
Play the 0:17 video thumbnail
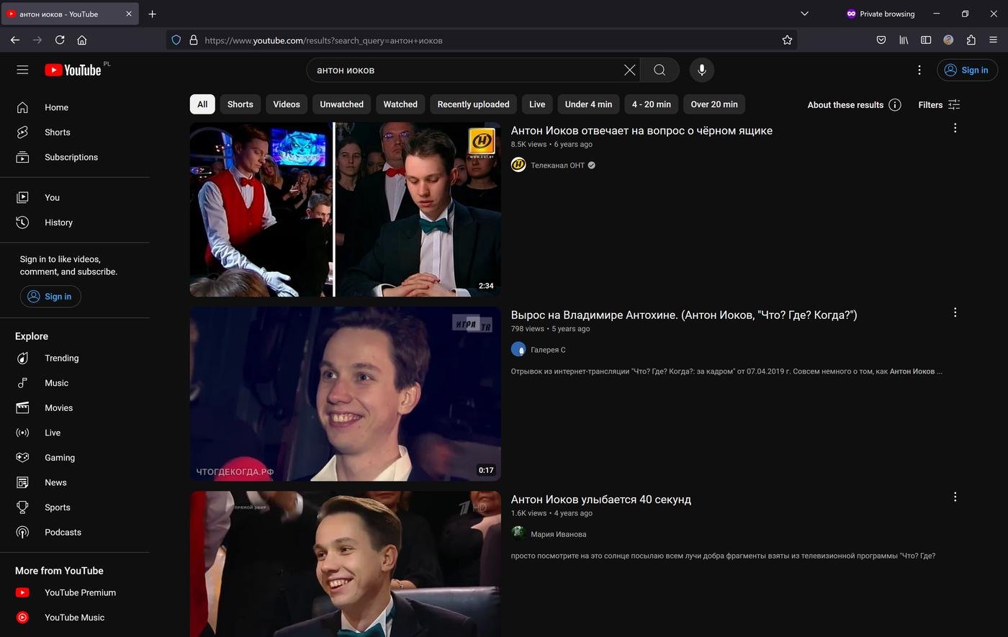pos(345,394)
